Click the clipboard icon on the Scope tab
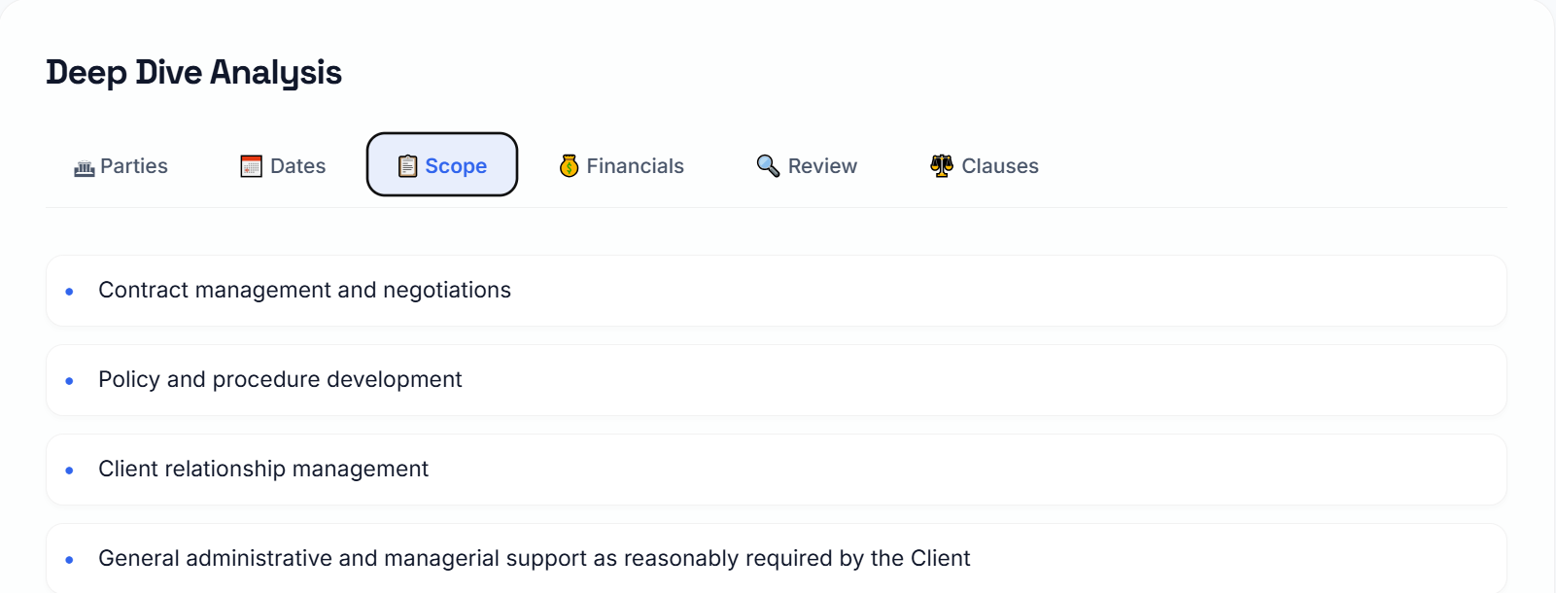This screenshot has height=593, width=1556. click(408, 166)
